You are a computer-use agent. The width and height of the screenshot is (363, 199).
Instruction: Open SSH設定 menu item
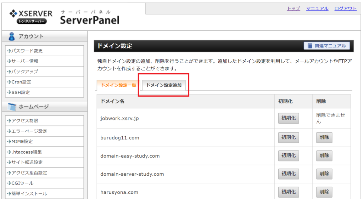(44, 92)
